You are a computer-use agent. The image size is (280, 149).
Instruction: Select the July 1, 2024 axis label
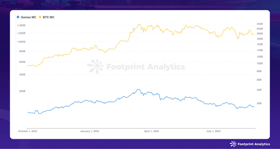click(213, 131)
